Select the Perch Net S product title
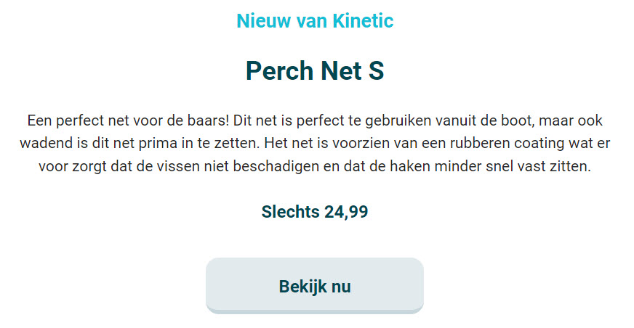 315,70
